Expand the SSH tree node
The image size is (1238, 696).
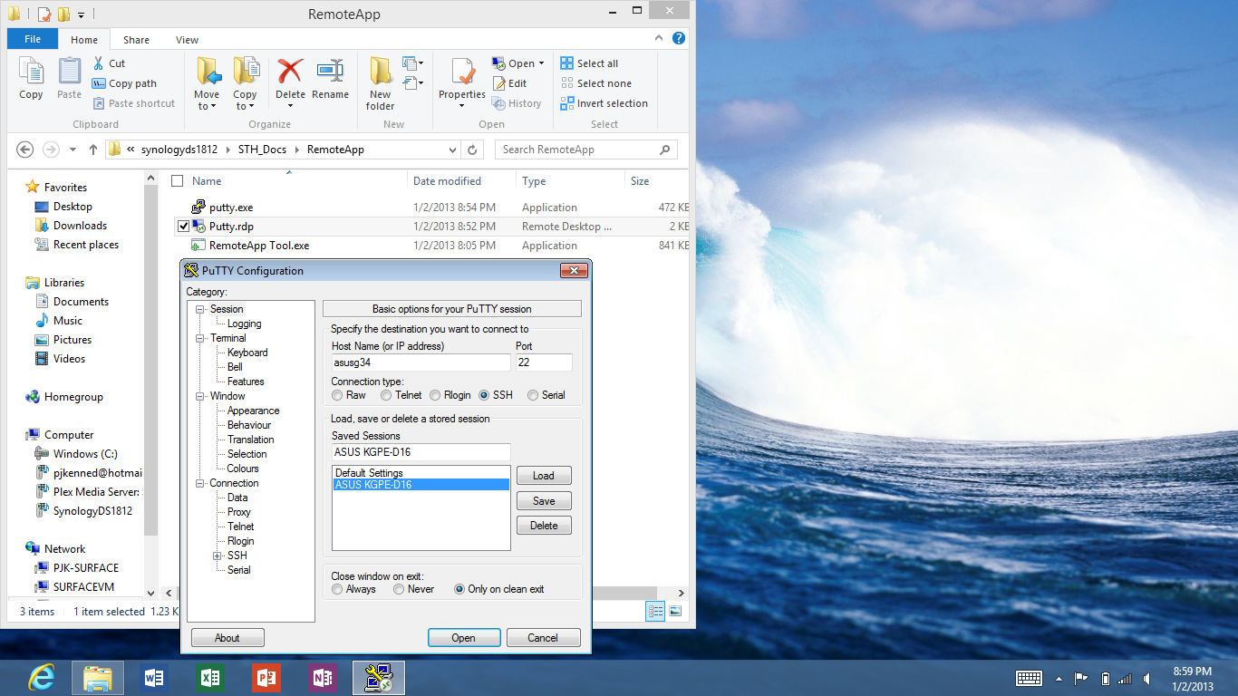coord(218,556)
